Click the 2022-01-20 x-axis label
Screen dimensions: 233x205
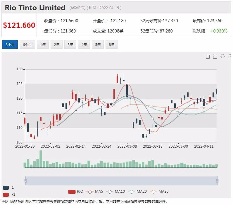[x=25, y=146]
